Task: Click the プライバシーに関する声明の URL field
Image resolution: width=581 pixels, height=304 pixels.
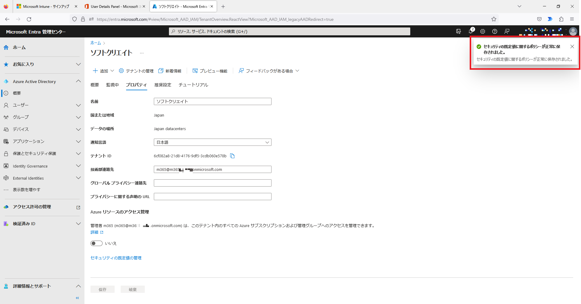Action: 213,197
